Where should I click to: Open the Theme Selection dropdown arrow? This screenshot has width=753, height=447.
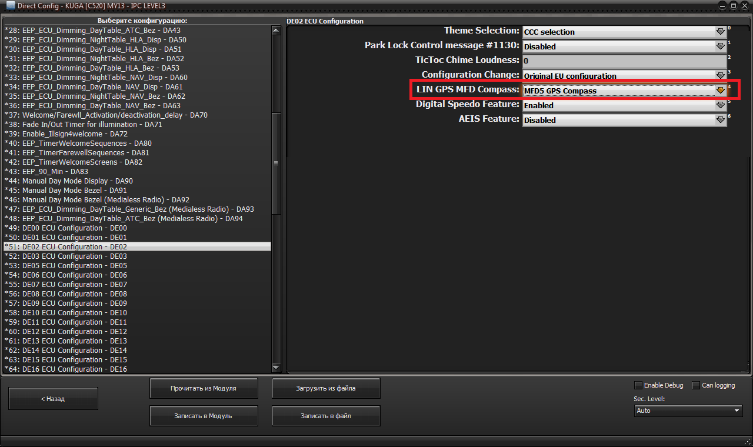coord(720,32)
